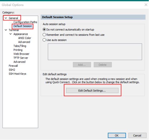Open SSH2 category
Image resolution: width=149 pixels, height=140 pixels.
click(x=12, y=70)
